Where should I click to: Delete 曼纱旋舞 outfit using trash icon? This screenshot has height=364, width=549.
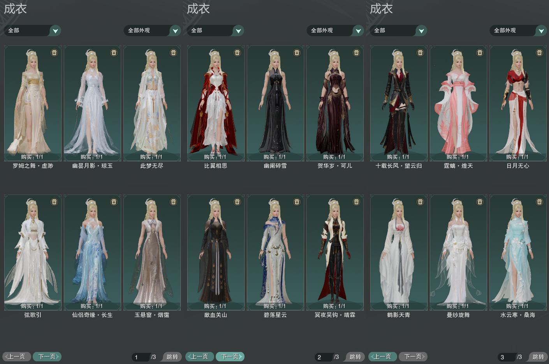480,202
